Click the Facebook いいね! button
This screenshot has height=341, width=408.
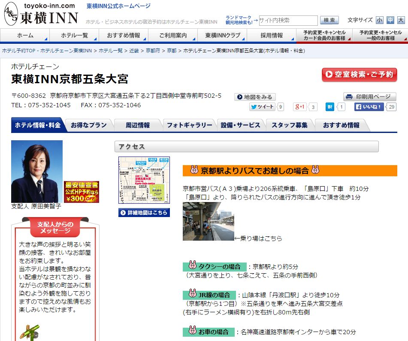click(369, 107)
